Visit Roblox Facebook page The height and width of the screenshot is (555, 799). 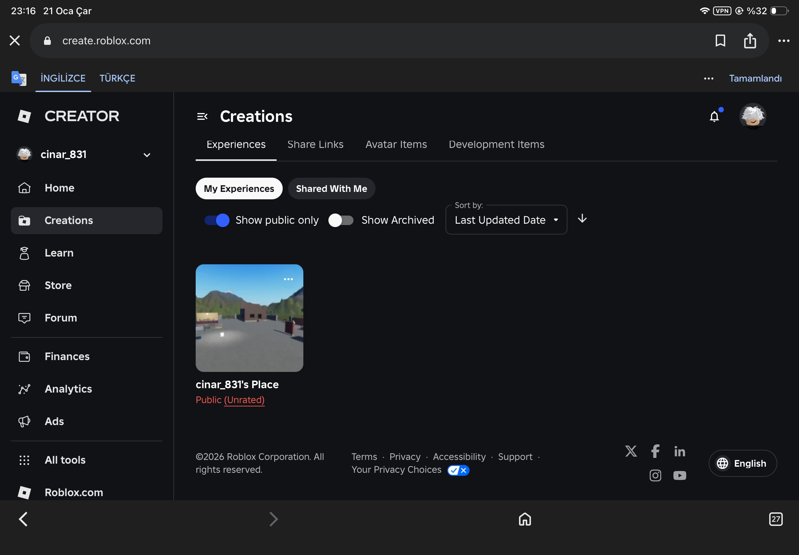pos(655,451)
